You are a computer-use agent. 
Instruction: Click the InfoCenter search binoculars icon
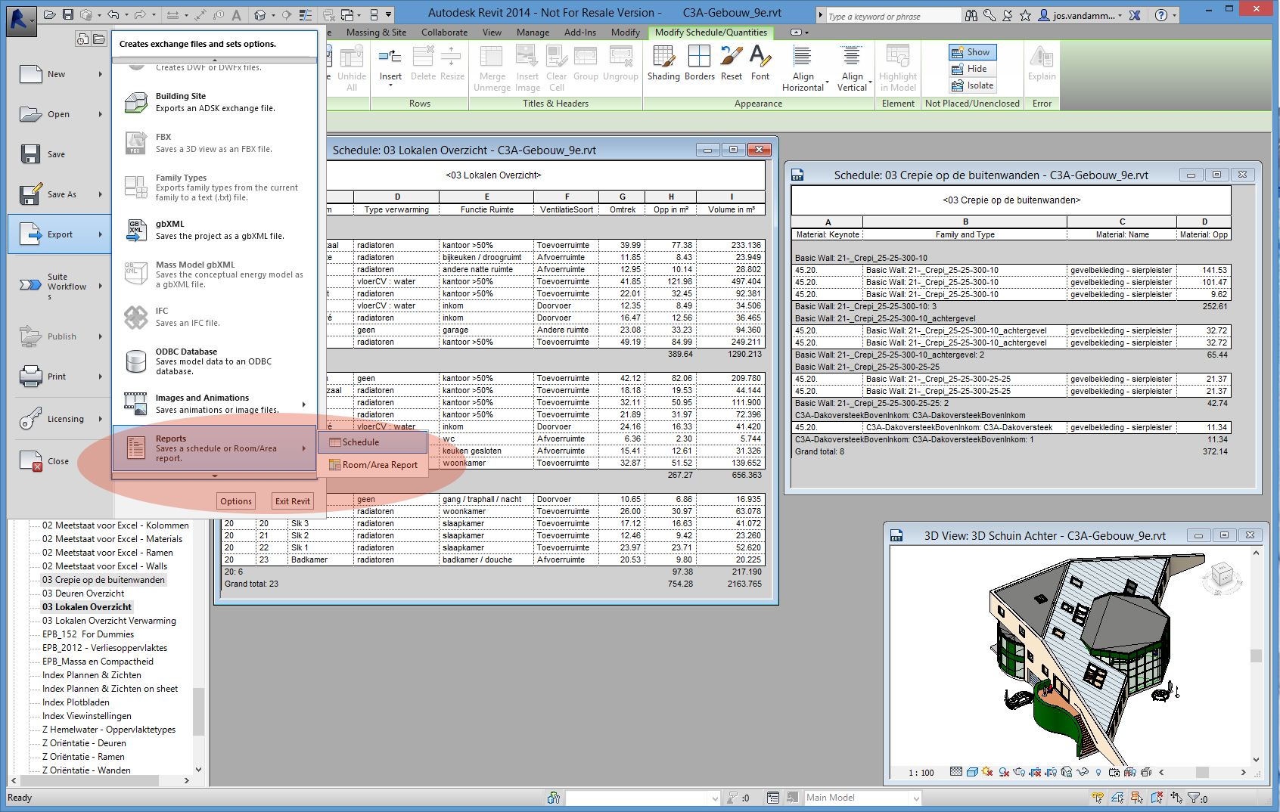click(x=971, y=15)
